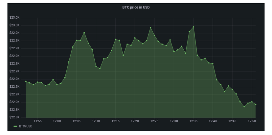Click the topmost $23.0K y-axis label

click(x=15, y=17)
